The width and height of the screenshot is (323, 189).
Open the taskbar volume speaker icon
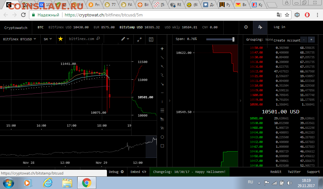pyautogui.click(x=290, y=183)
